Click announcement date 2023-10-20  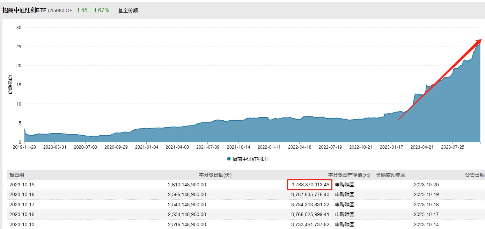[426, 185]
